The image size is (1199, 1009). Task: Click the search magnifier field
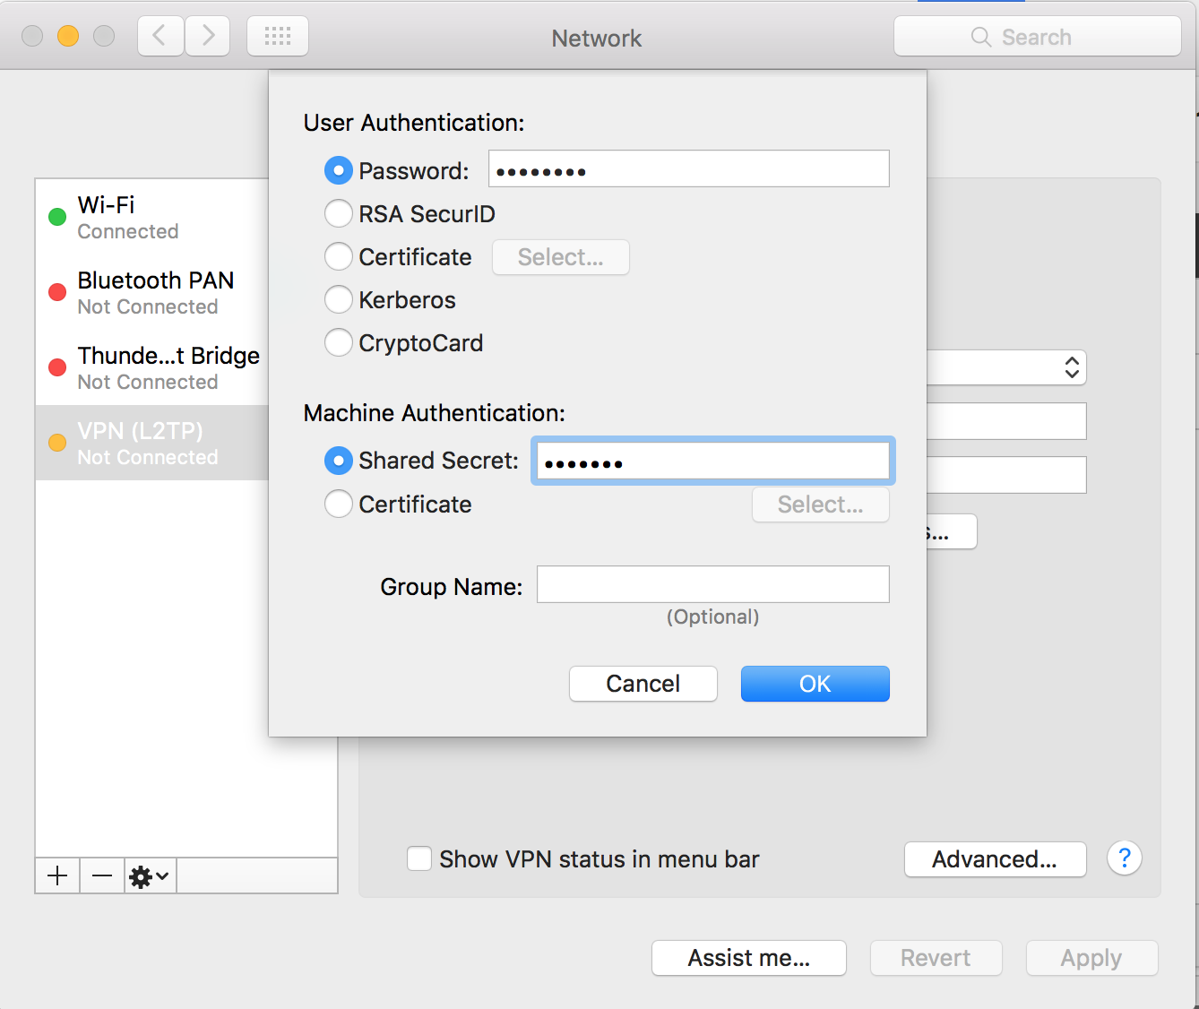(1037, 37)
